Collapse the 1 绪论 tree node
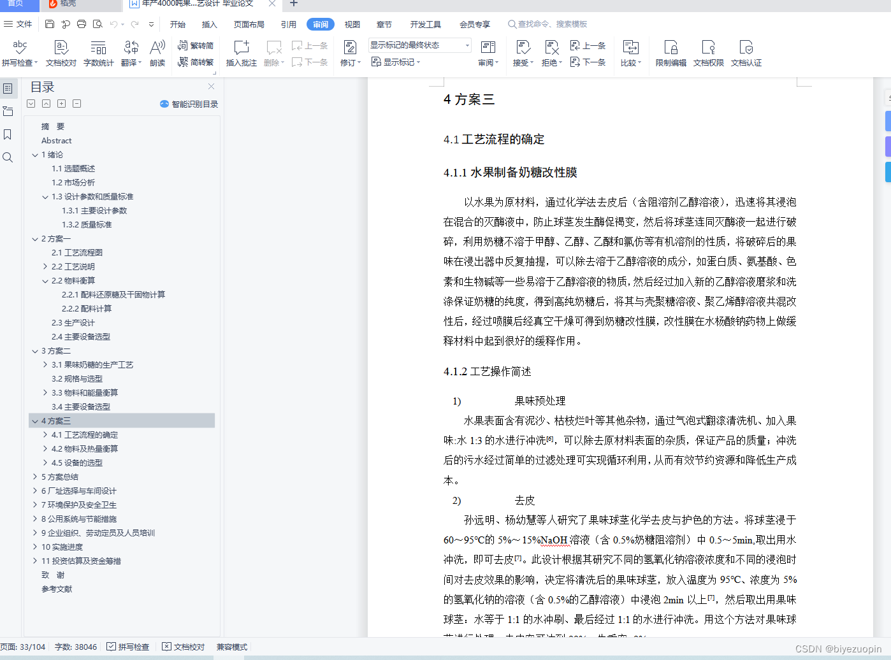 [x=35, y=155]
